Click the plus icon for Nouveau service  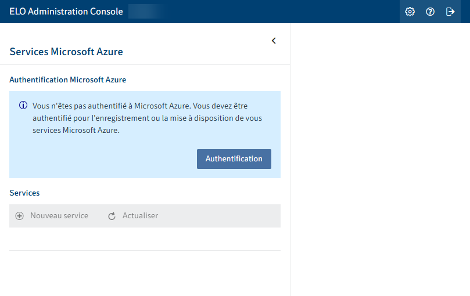(x=20, y=216)
